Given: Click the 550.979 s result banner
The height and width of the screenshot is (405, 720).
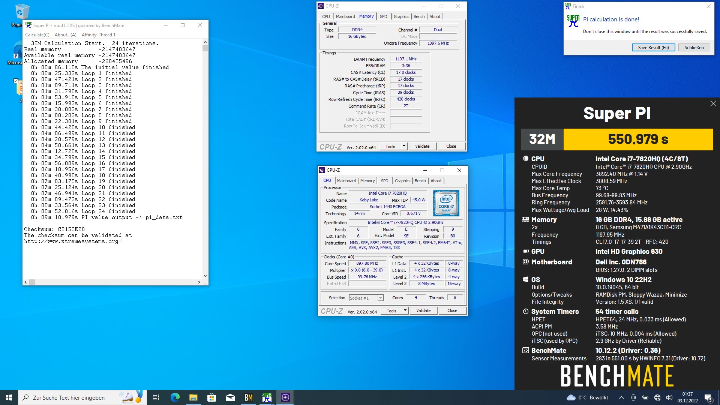Looking at the screenshot, I should click(x=638, y=139).
